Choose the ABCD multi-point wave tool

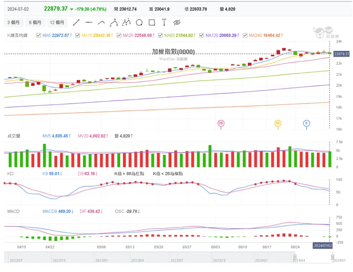coord(126,22)
